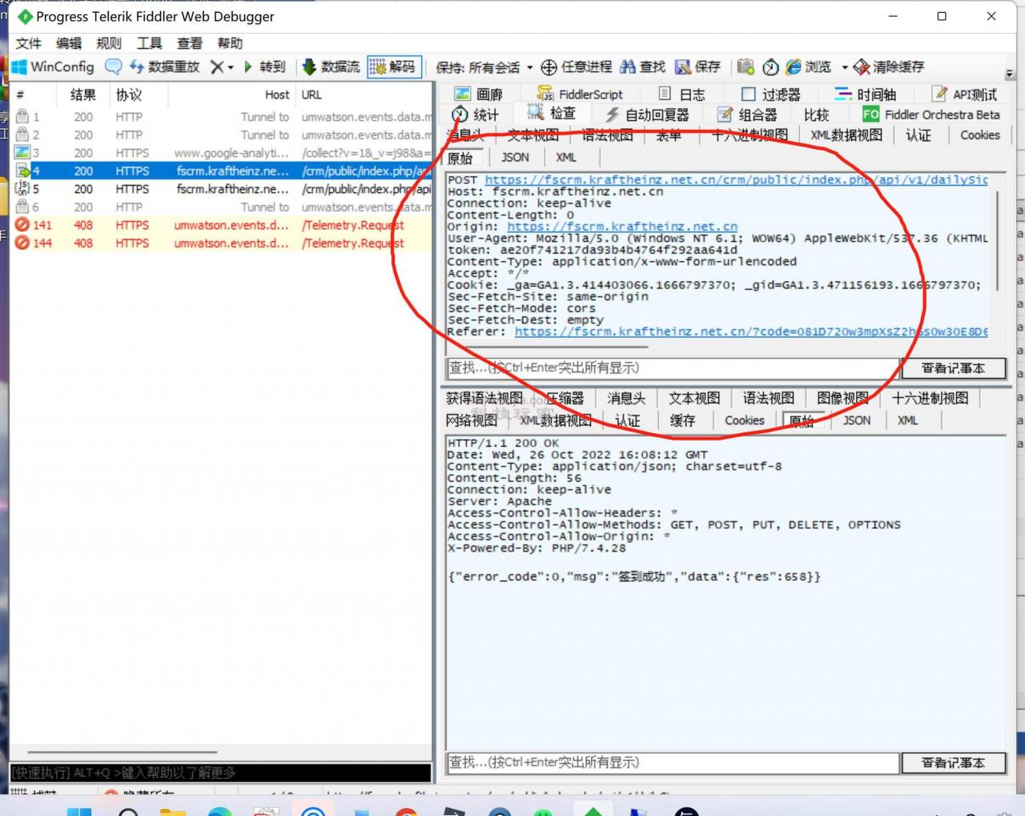The width and height of the screenshot is (1025, 816).
Task: Switch to the 自动回复器 tab
Action: click(647, 115)
